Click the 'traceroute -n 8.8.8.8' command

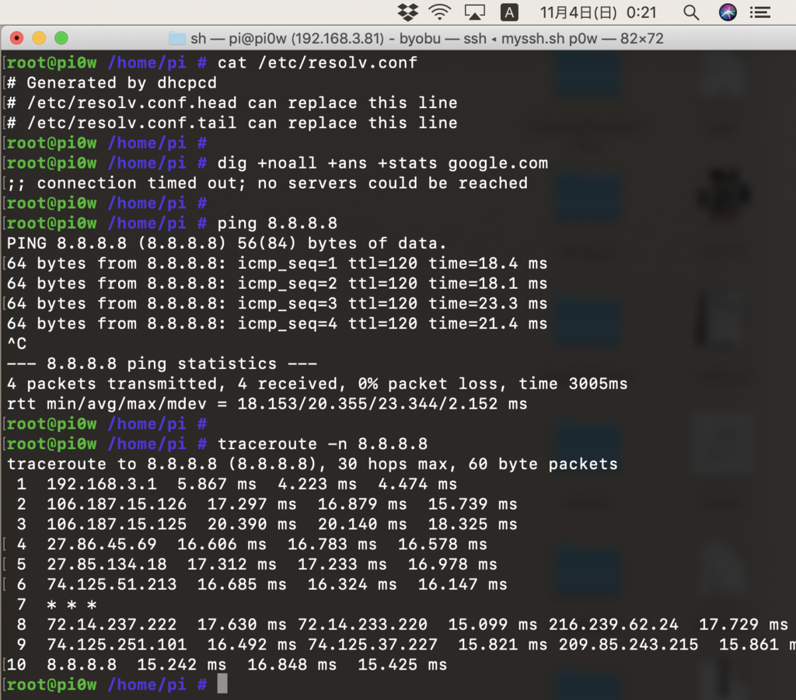pos(323,444)
